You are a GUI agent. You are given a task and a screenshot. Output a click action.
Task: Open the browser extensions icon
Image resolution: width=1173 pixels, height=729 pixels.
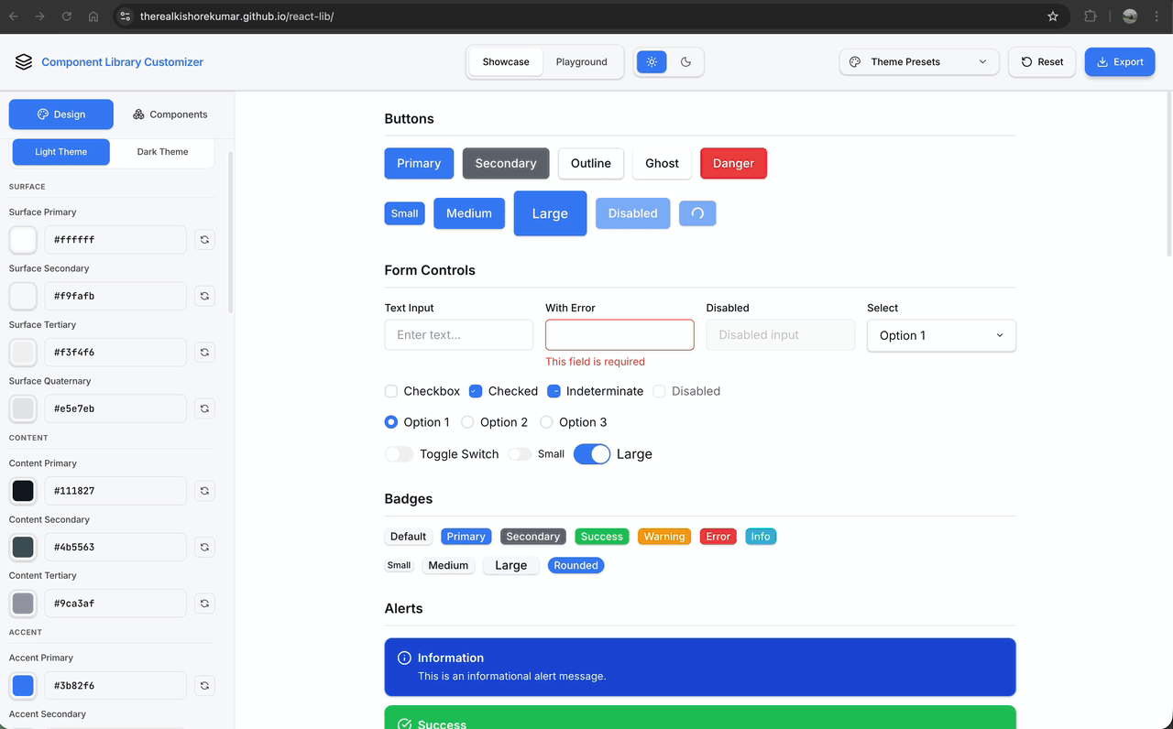pos(1090,16)
